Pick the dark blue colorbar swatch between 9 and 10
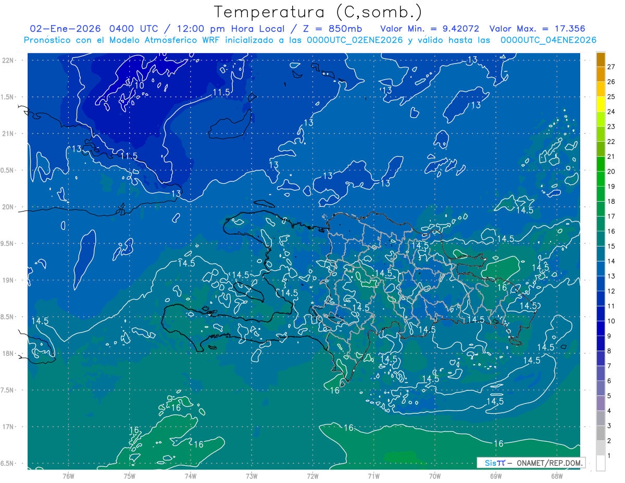Viewport: 625px width, 483px height. [x=601, y=328]
